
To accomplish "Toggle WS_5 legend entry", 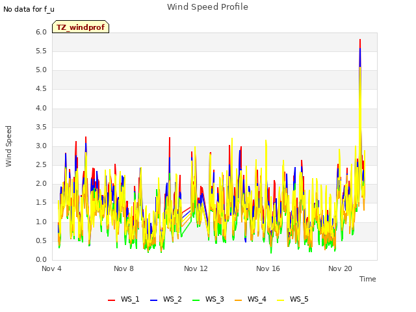I will pyautogui.click(x=292, y=299).
